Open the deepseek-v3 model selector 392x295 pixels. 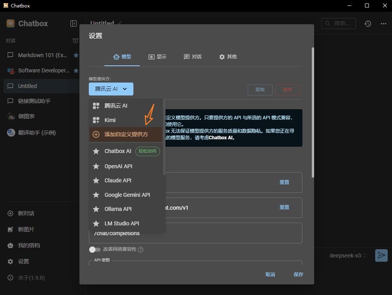pyautogui.click(x=347, y=255)
